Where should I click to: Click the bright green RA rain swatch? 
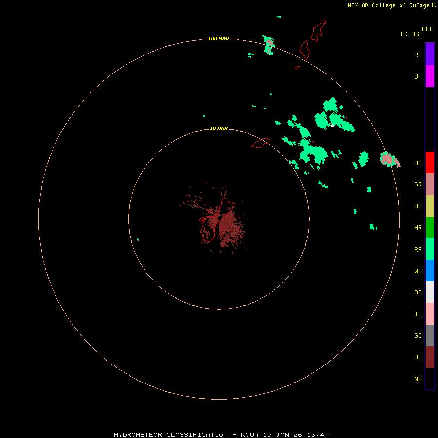(430, 249)
